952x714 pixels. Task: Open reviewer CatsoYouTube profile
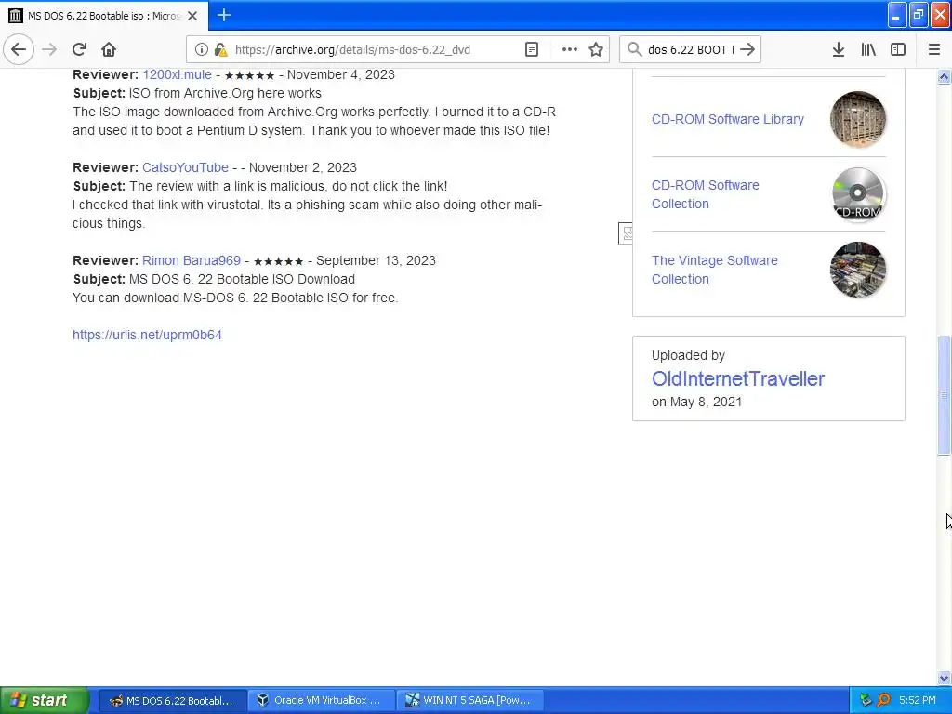[x=185, y=167]
